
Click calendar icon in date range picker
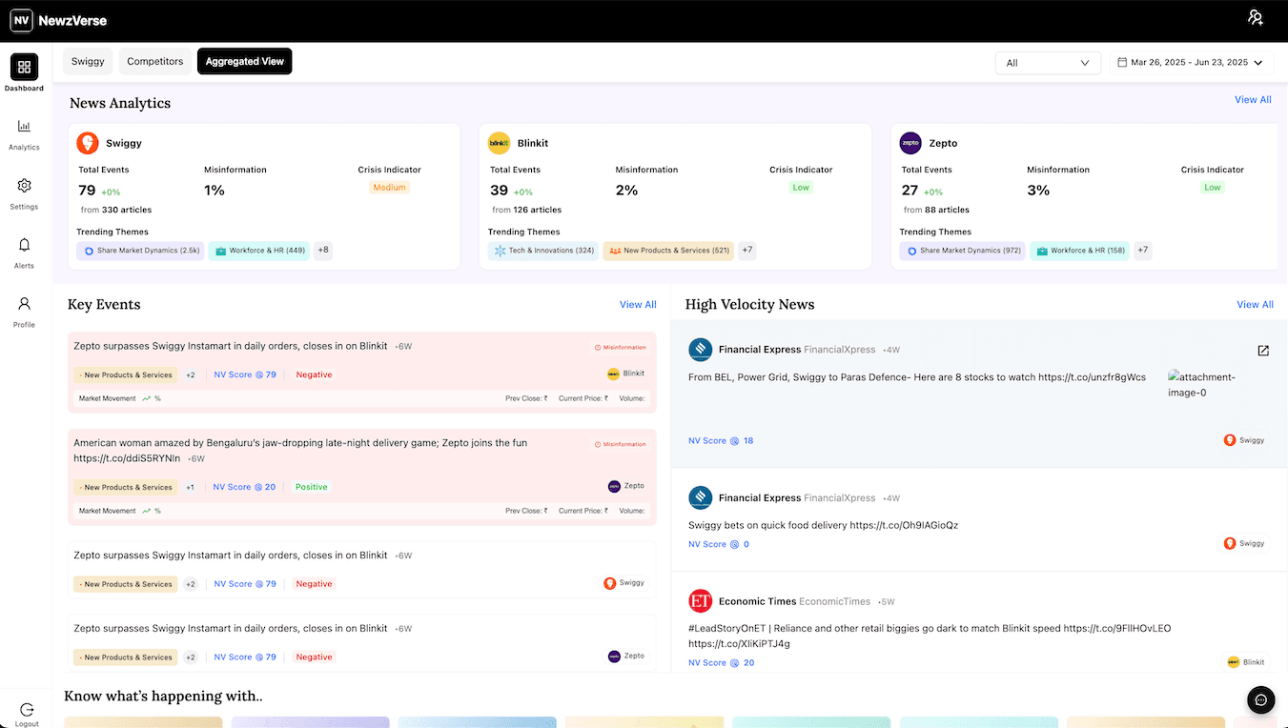(1122, 63)
